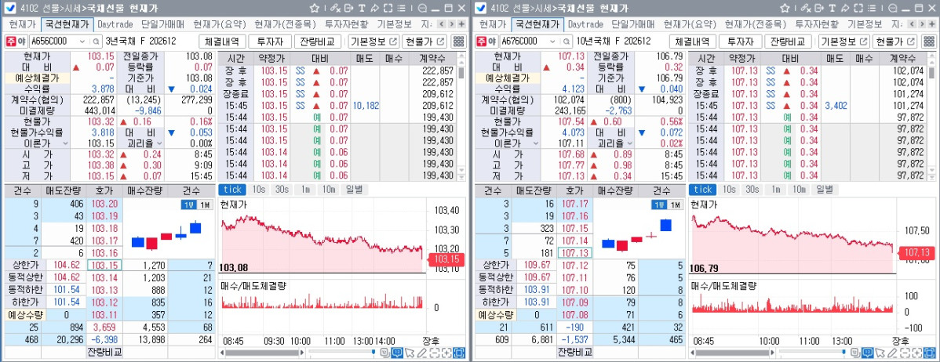Click the export icon in left window title bar
940x362 pixels.
pyautogui.click(x=348, y=8)
